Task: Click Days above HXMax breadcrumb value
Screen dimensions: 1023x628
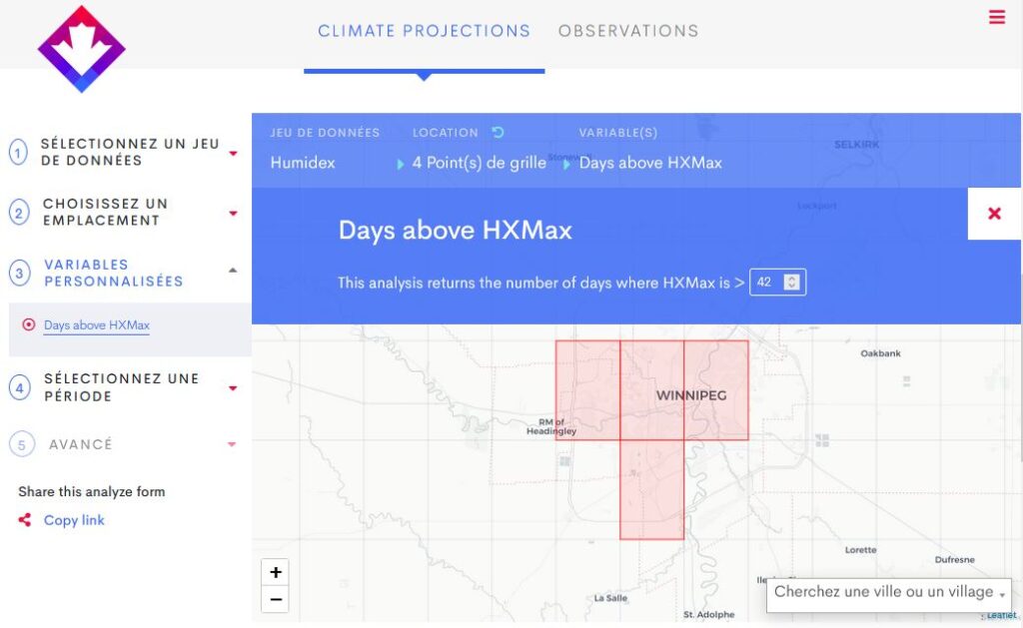Action: pyautogui.click(x=650, y=163)
